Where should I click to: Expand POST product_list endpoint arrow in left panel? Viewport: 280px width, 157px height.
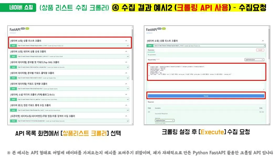coord(128,46)
